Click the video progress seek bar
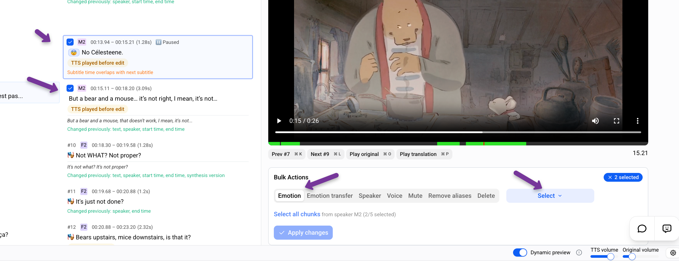Screen dimensions: 679x261 (458, 132)
